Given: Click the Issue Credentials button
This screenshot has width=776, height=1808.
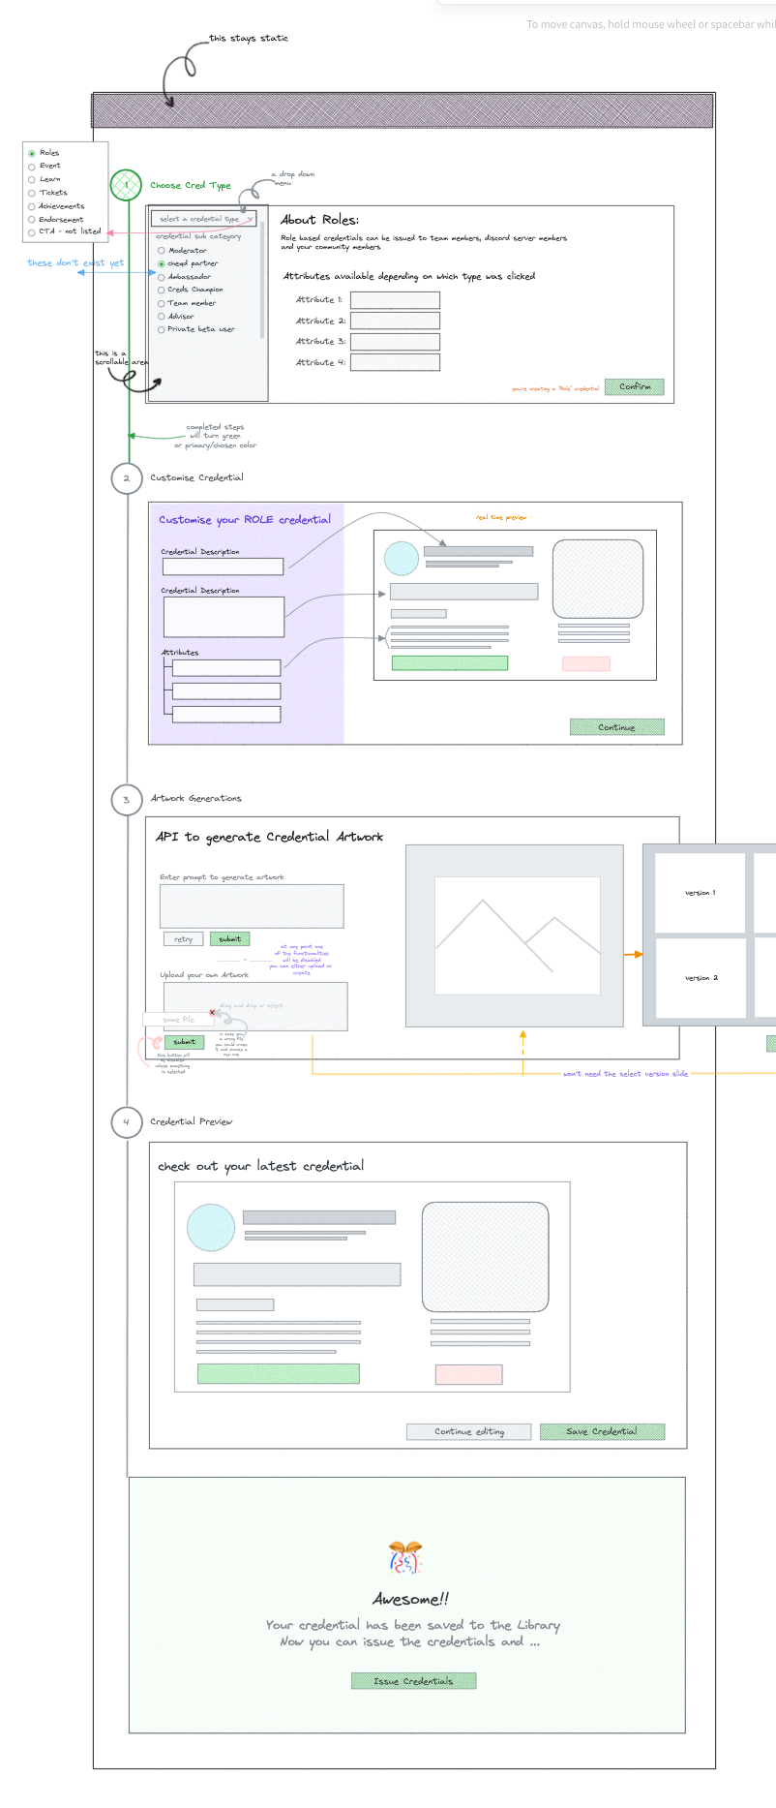Looking at the screenshot, I should click(x=413, y=1680).
